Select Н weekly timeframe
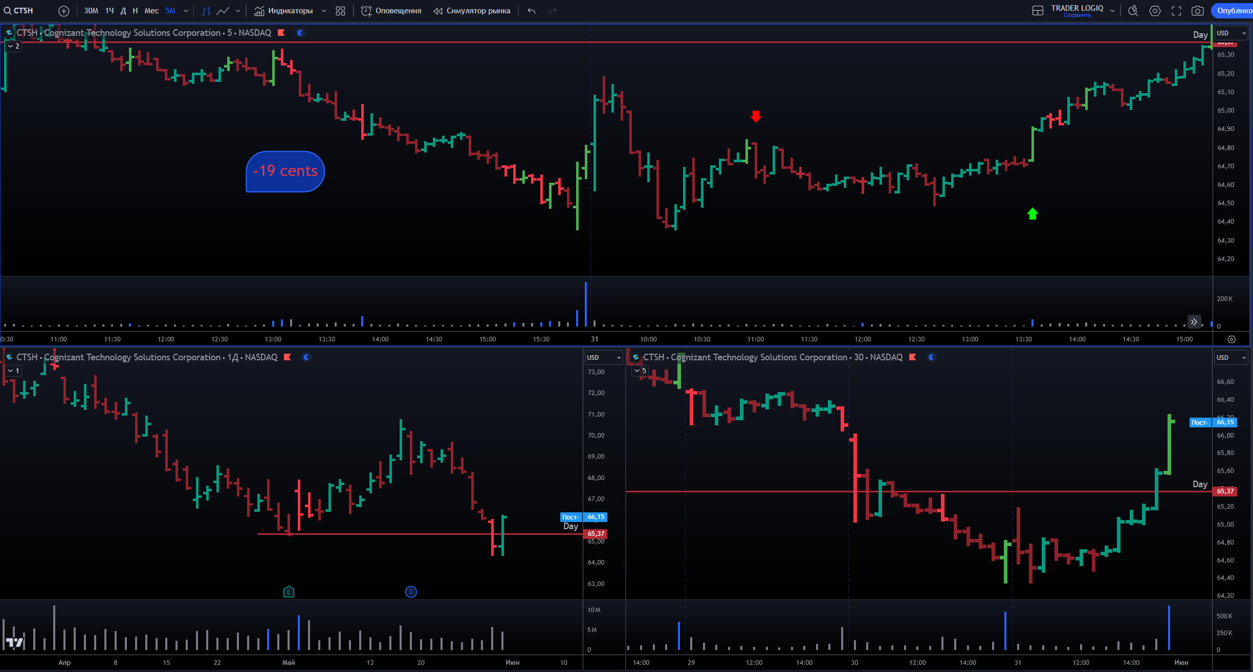The height and width of the screenshot is (672, 1253). coord(135,11)
